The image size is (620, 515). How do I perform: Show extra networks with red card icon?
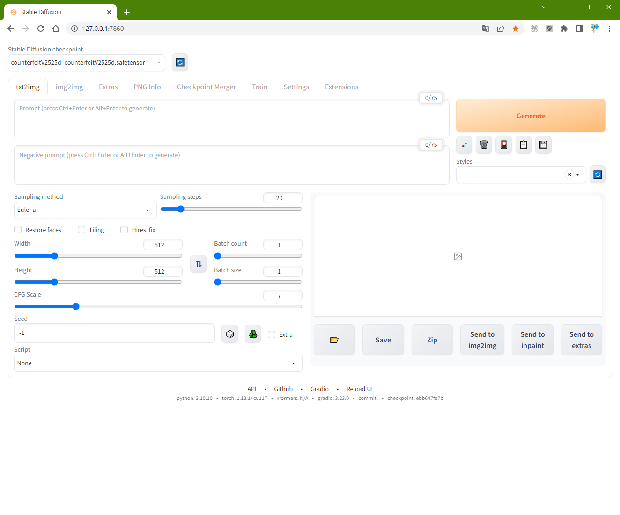504,145
